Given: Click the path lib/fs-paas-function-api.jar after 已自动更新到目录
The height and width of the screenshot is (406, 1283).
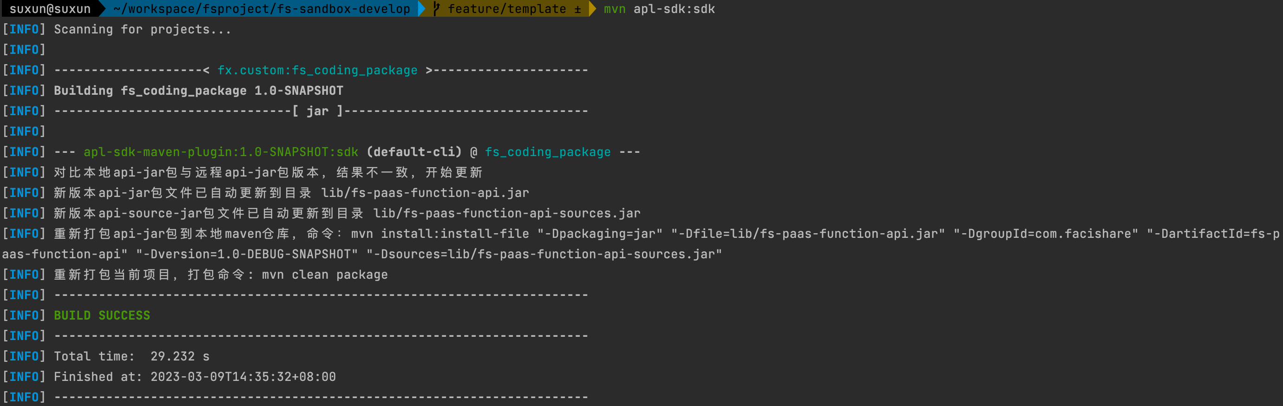Looking at the screenshot, I should (x=425, y=193).
